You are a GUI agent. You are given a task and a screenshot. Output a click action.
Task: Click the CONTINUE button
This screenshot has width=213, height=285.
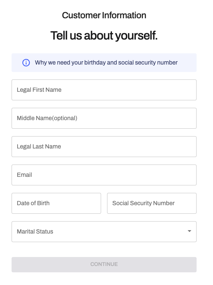(x=104, y=264)
